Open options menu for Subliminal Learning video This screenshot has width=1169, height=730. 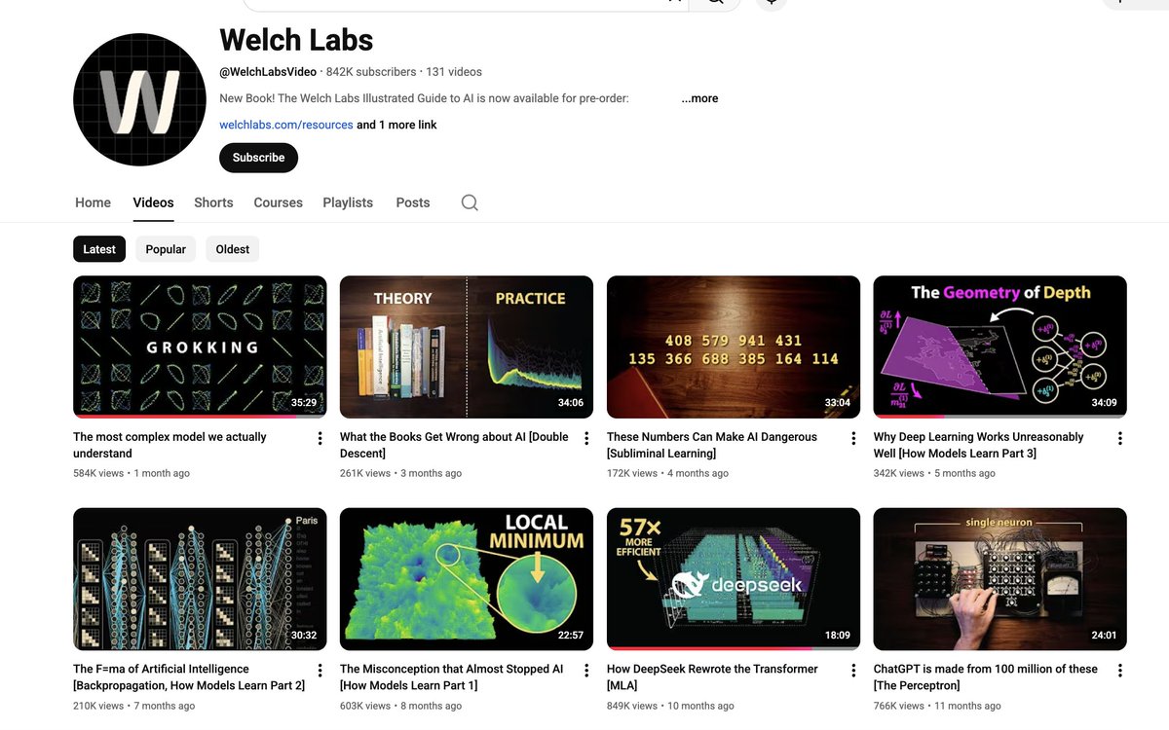tap(853, 439)
